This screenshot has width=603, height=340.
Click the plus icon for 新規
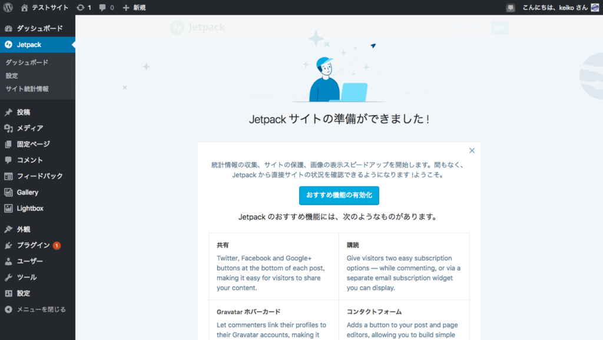(x=126, y=7)
